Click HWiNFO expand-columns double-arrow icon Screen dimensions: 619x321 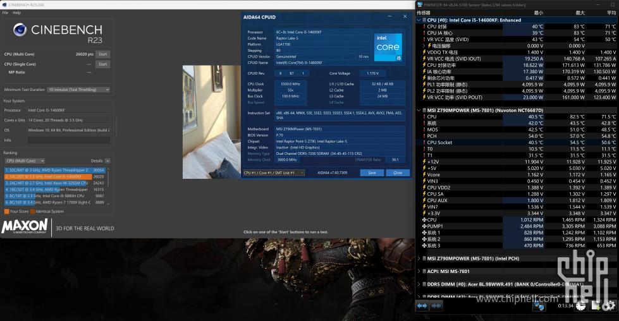click(422, 306)
